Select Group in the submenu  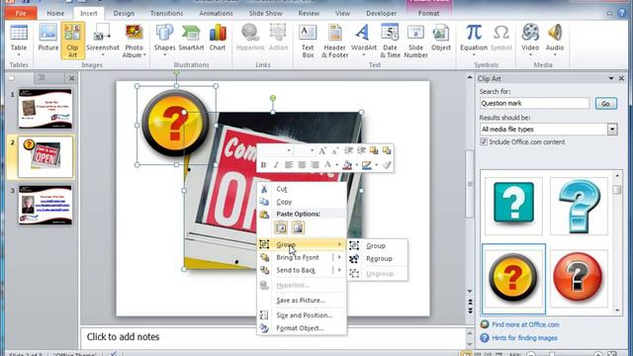377,246
